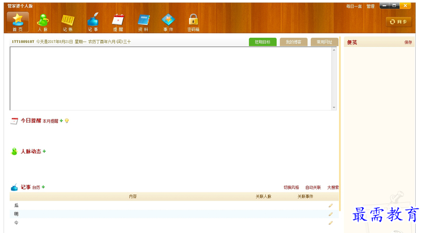This screenshot has width=424, height=233.
Task: Click the 记事 ink bottle section icon
Action: pos(14,187)
